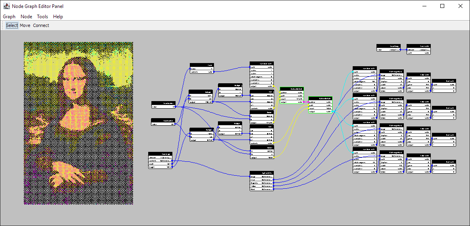The height and width of the screenshot is (226, 470).
Task: Click the Black row of SplitCMYK node
Action: click(262, 189)
